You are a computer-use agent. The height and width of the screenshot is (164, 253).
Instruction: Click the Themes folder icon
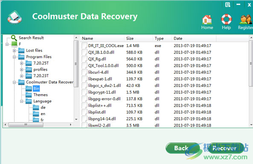(x=29, y=95)
